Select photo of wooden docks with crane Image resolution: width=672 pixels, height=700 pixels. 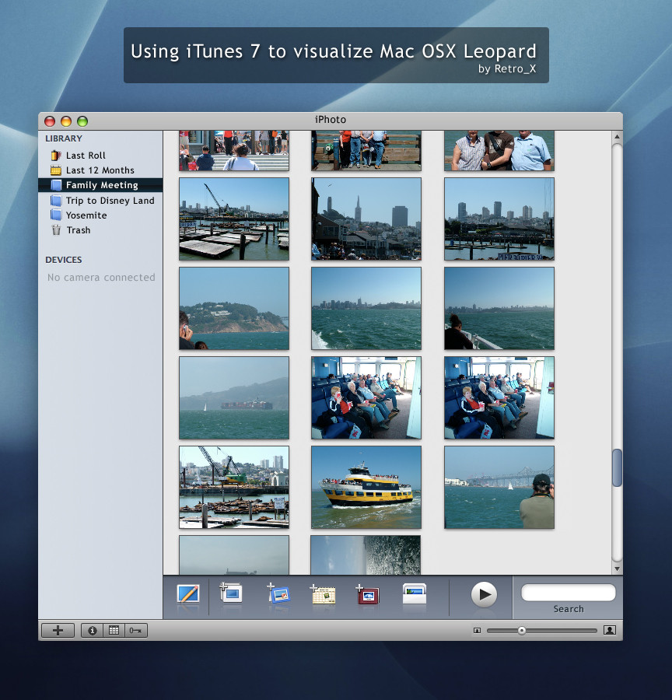click(x=234, y=219)
